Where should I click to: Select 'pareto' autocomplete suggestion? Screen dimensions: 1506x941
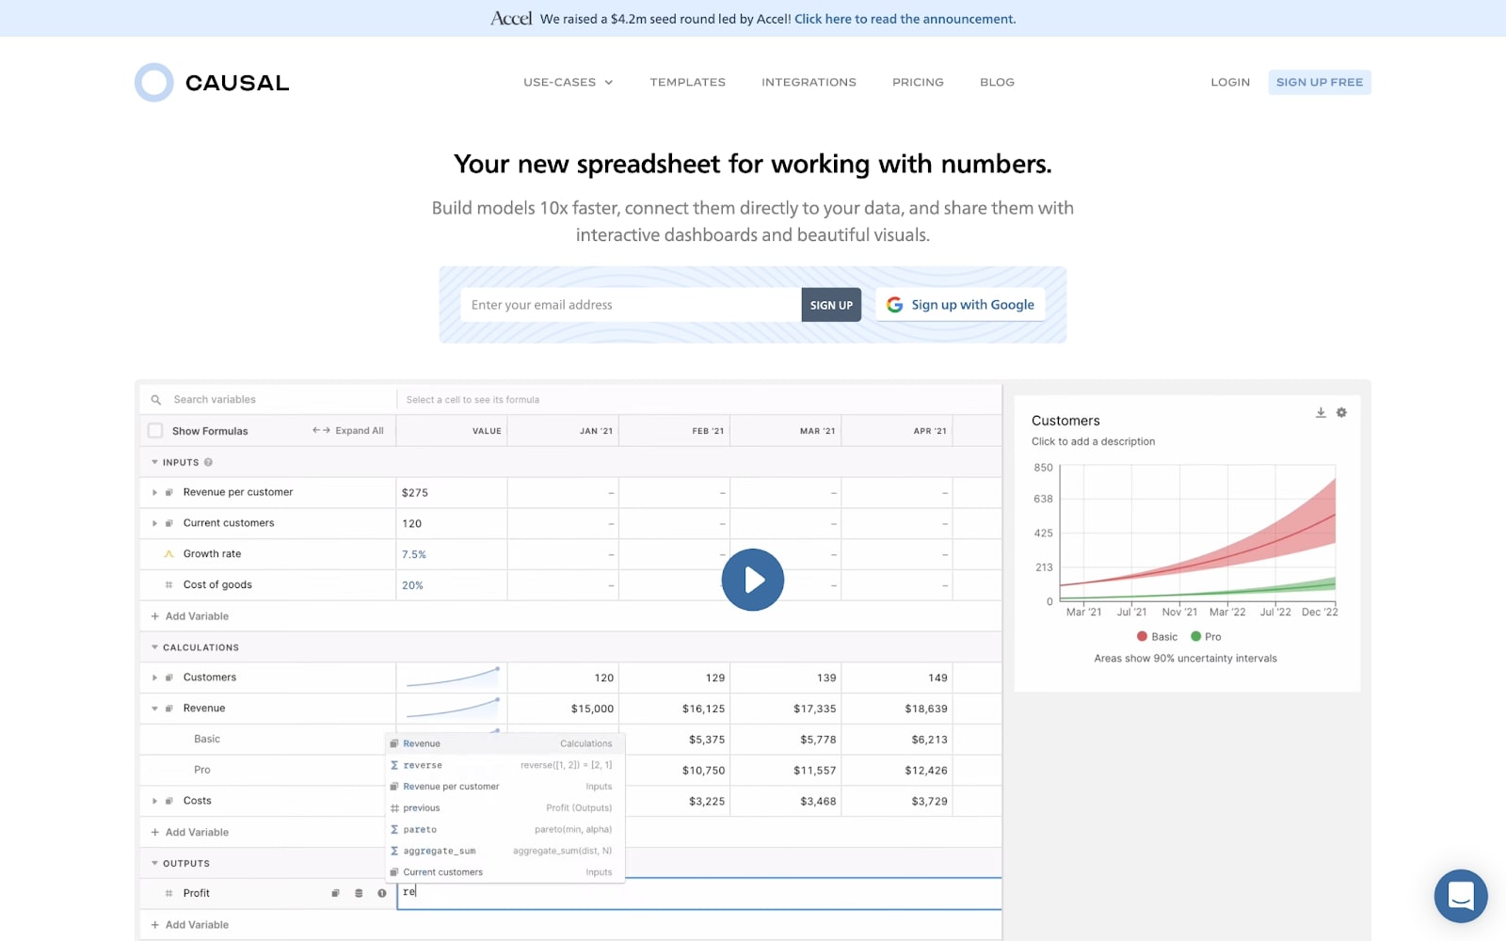505,830
